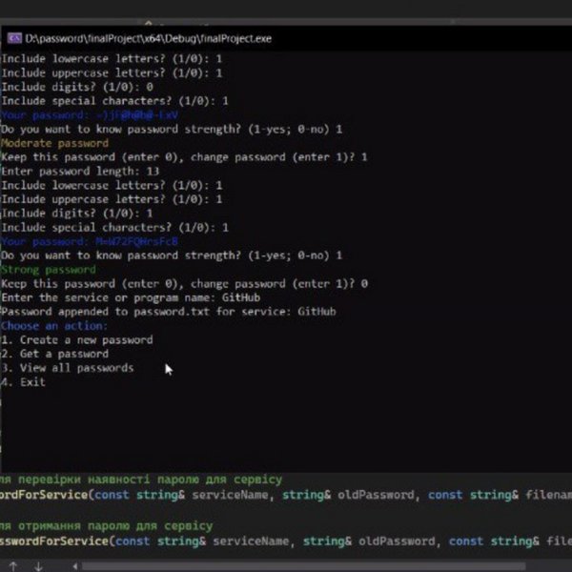Click 'Enter the service or program name: GitHub'
The width and height of the screenshot is (572, 572).
point(131,297)
